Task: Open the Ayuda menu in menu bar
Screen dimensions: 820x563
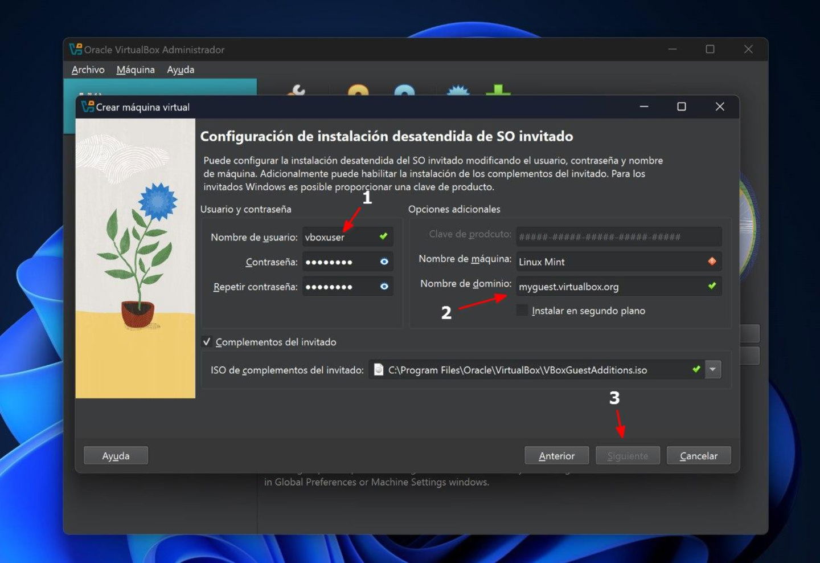Action: pos(181,70)
